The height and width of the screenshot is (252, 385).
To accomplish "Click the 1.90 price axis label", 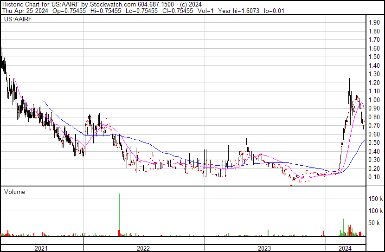I will point(374,23).
